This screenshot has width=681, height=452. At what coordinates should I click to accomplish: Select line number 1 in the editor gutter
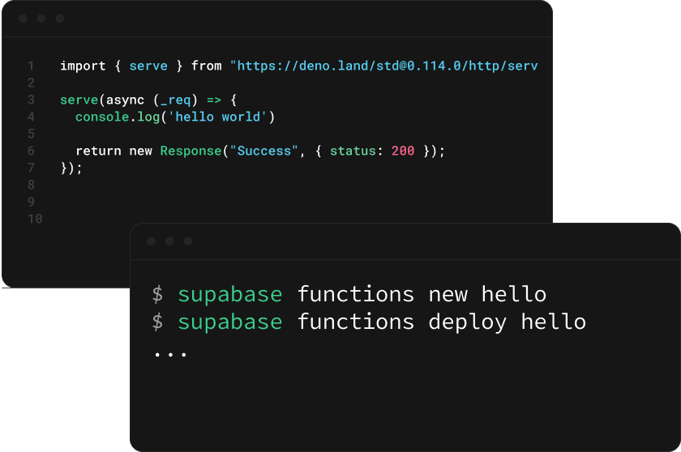tap(31, 66)
